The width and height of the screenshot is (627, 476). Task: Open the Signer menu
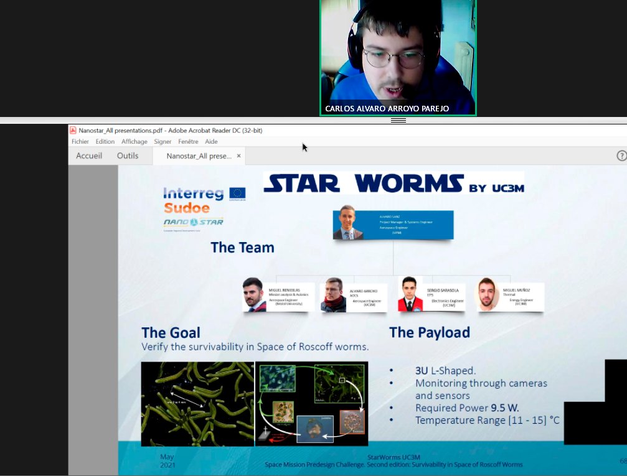coord(163,141)
